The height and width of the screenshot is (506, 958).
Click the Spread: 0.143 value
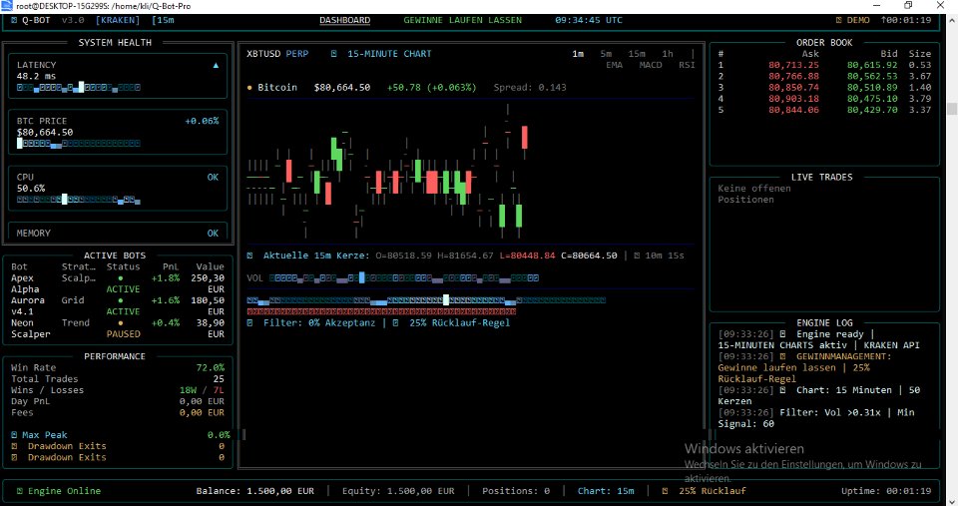tap(530, 88)
